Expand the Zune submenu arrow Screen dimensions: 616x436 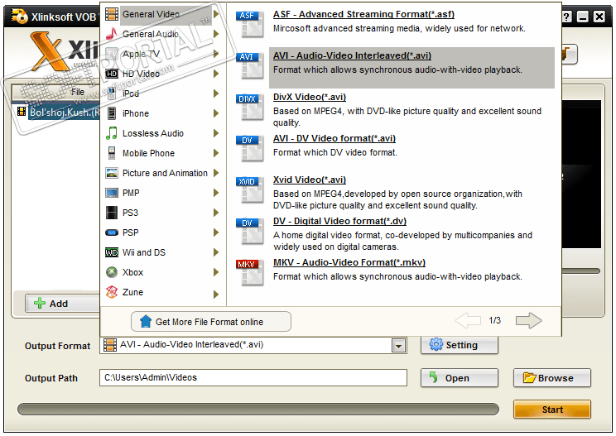[x=215, y=294]
